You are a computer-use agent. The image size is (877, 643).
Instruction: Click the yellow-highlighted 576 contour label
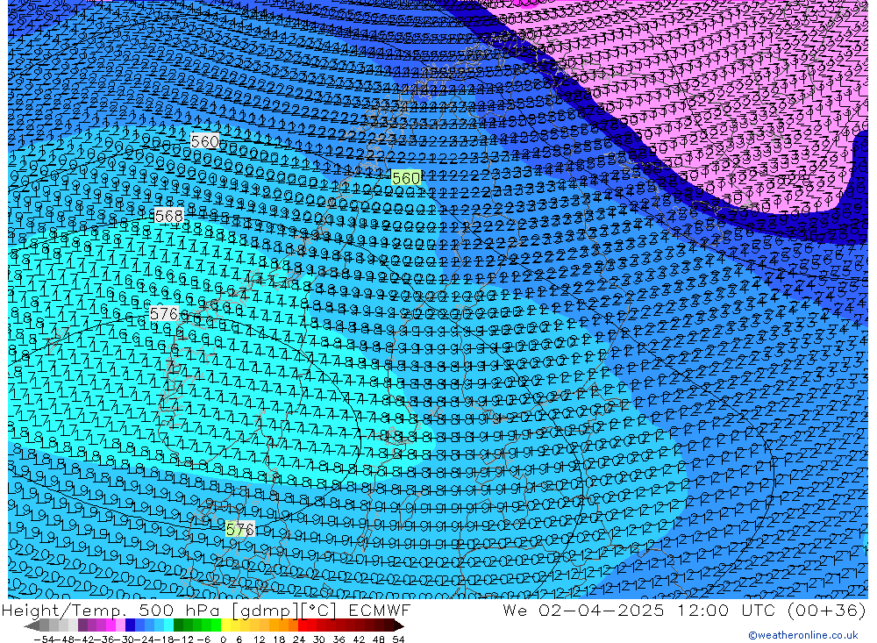coord(240,529)
